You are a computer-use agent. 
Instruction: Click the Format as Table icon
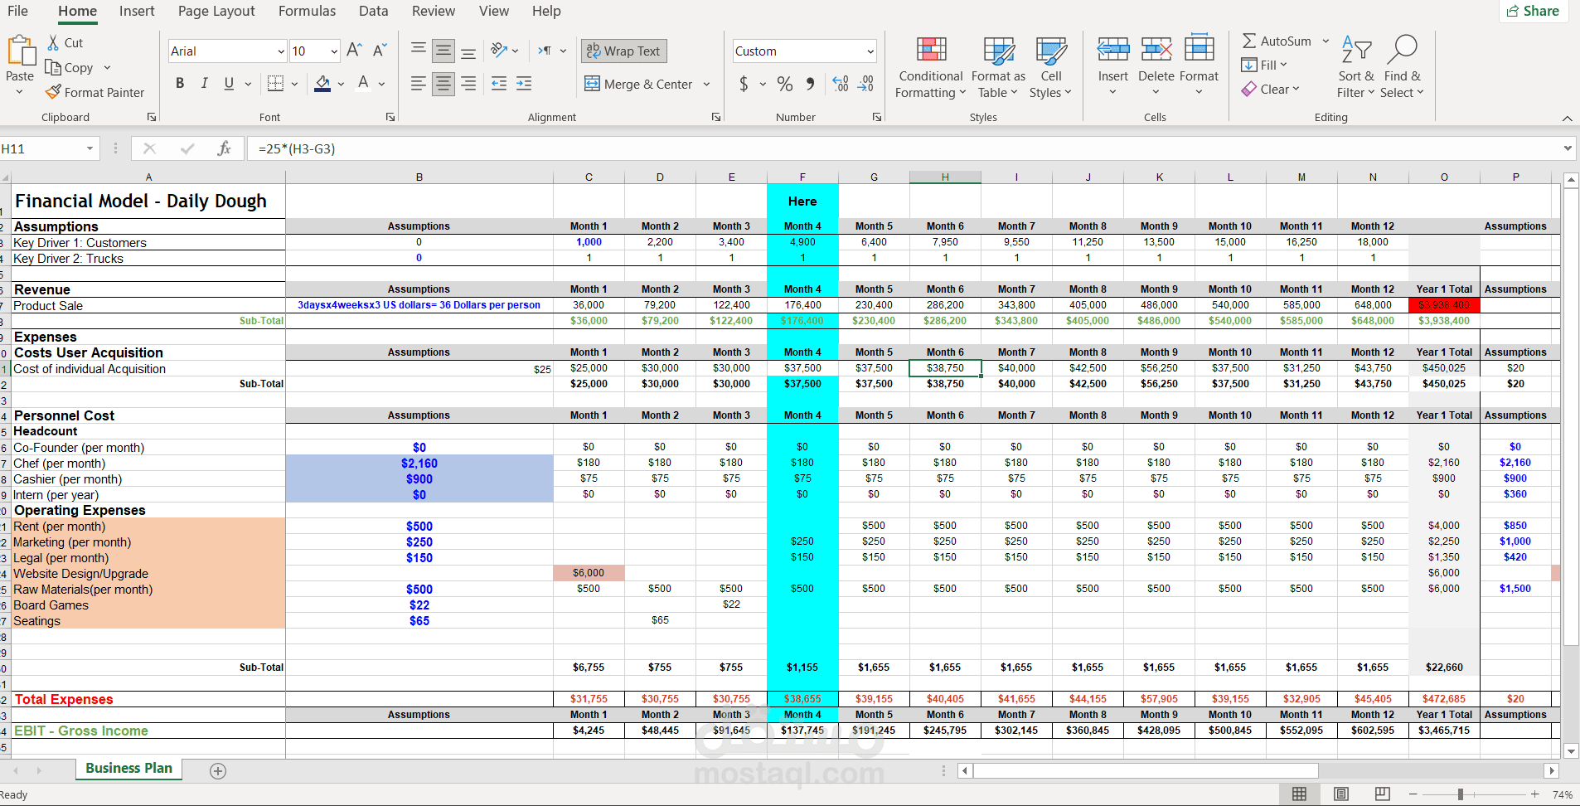coord(997,51)
